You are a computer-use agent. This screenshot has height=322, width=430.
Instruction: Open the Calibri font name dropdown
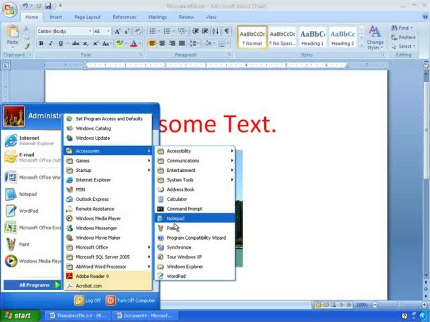(x=90, y=31)
